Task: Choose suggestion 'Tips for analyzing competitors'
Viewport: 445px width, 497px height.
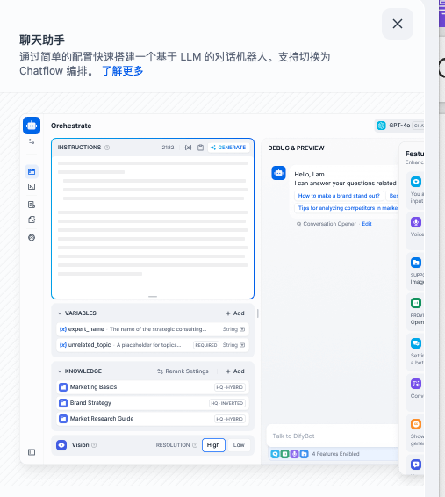Action: [x=347, y=208]
